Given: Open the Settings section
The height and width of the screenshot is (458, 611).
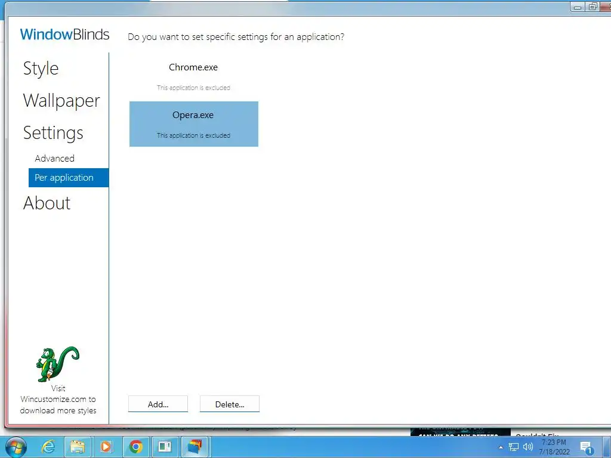Looking at the screenshot, I should 53,133.
